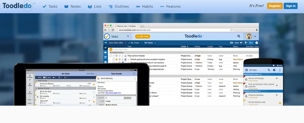
Task: Expand the Tasks section dropdown arrow
Action: tap(128, 36)
